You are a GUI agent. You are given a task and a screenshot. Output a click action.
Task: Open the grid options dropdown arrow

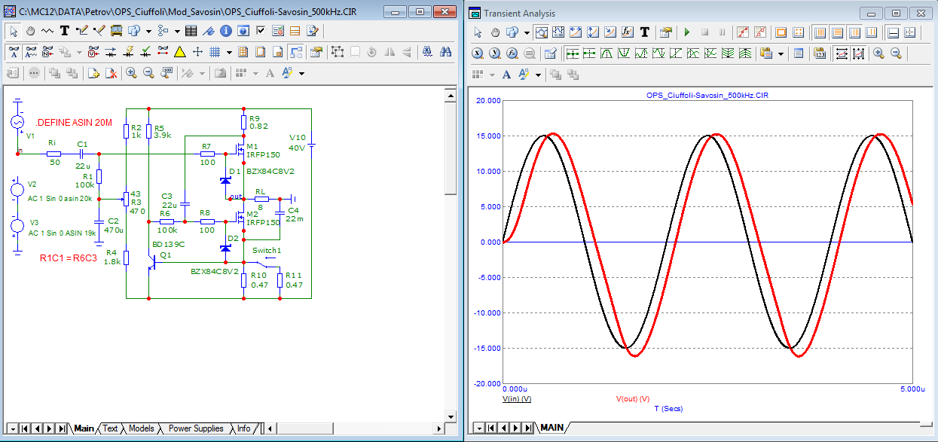point(229,52)
